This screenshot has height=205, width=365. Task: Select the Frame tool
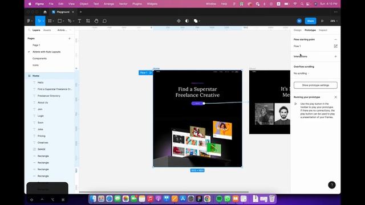(50, 21)
